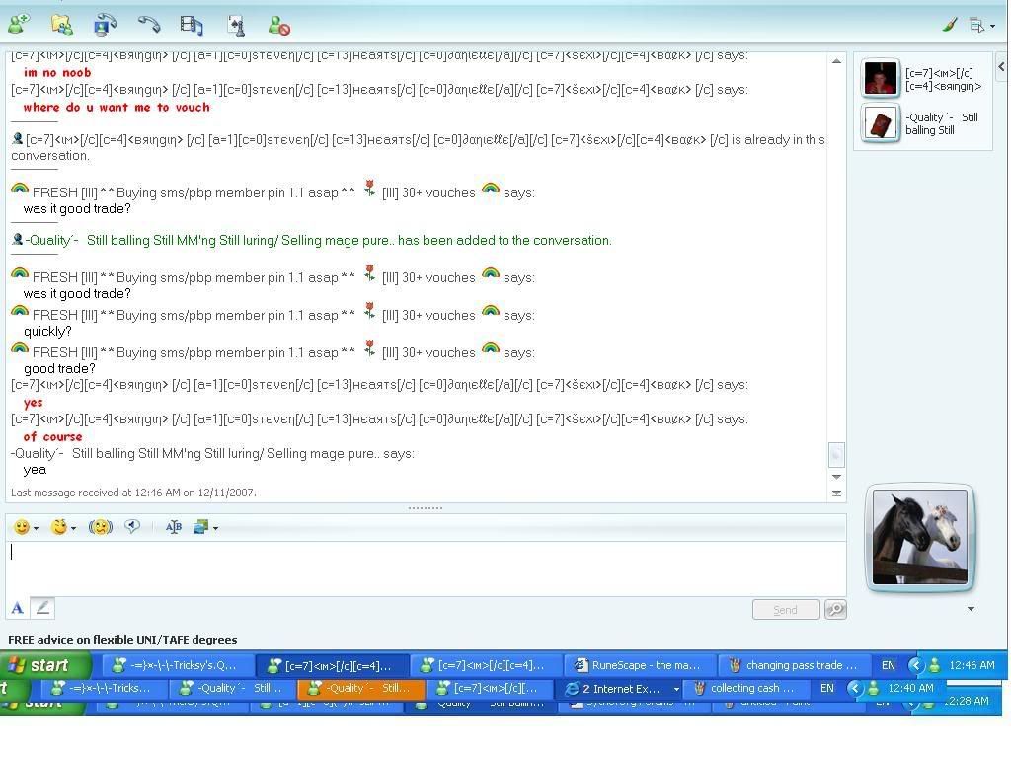Open the background picker icon
Screen dimensions: 1011x758
(x=201, y=527)
